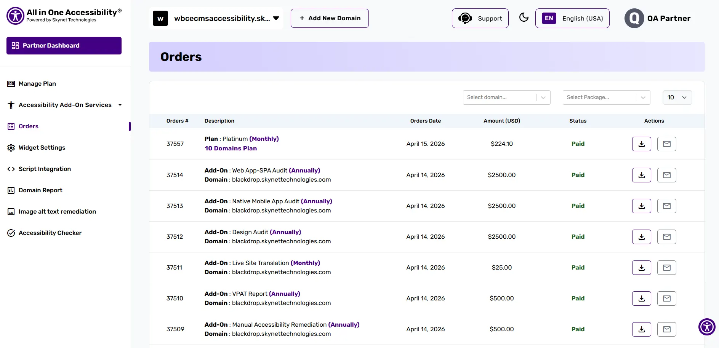The image size is (719, 348).
Task: Toggle dark mode moon icon
Action: (x=524, y=18)
